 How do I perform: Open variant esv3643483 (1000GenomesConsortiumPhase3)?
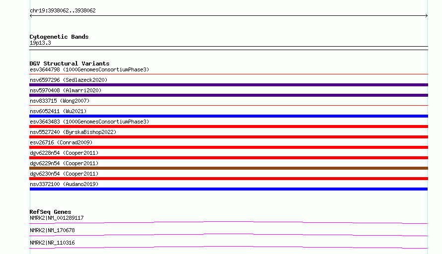coord(89,122)
